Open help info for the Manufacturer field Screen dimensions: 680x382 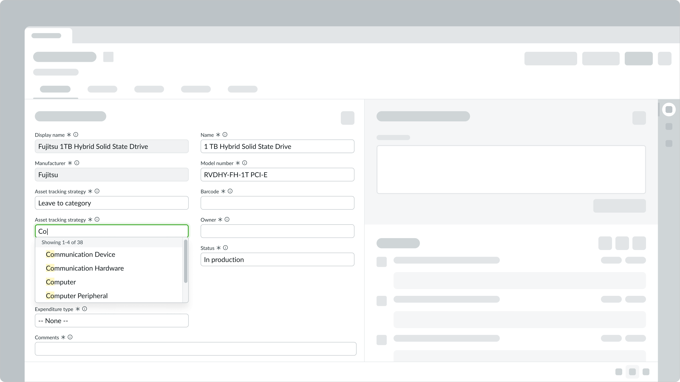(76, 163)
